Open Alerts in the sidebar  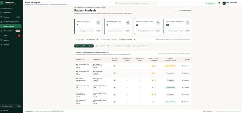coord(11,36)
